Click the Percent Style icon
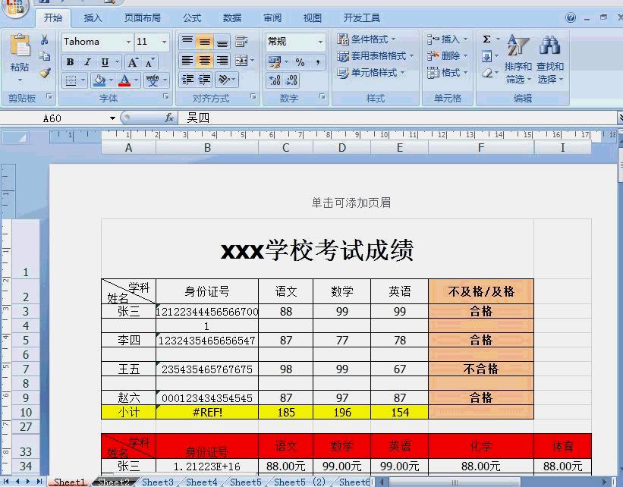 (x=300, y=62)
